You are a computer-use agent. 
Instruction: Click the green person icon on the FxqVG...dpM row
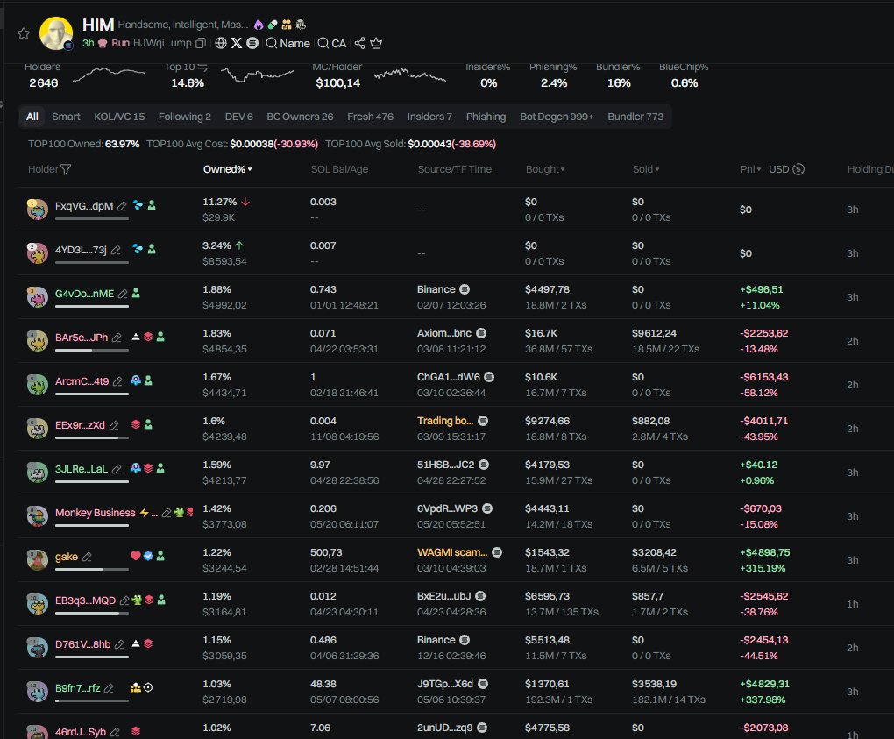[x=152, y=205]
